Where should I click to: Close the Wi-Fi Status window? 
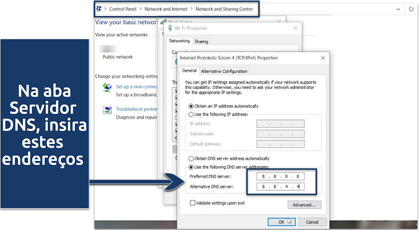point(279,21)
